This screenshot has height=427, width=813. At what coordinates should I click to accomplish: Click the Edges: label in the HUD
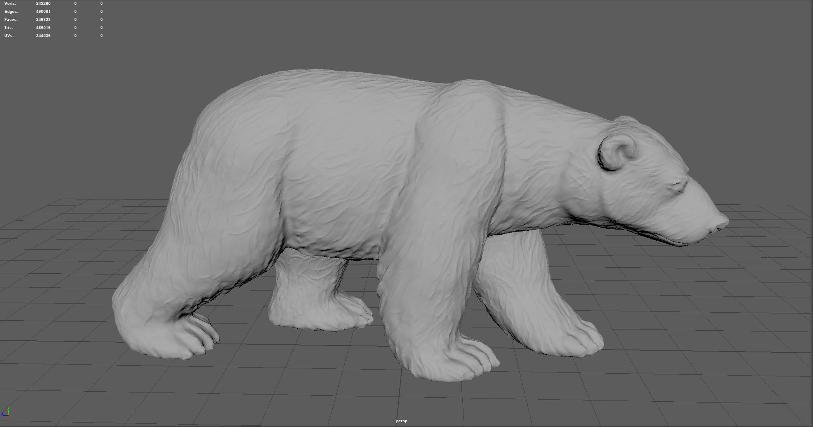coord(11,12)
